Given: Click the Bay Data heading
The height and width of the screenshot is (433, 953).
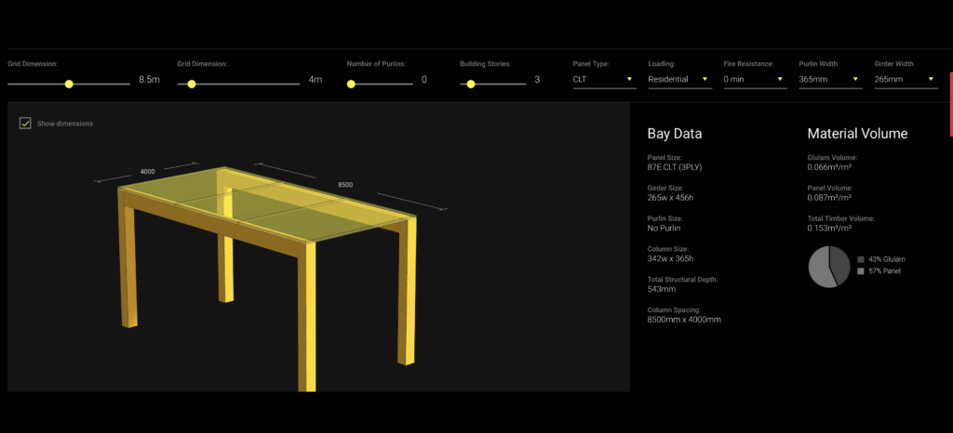Looking at the screenshot, I should 675,134.
